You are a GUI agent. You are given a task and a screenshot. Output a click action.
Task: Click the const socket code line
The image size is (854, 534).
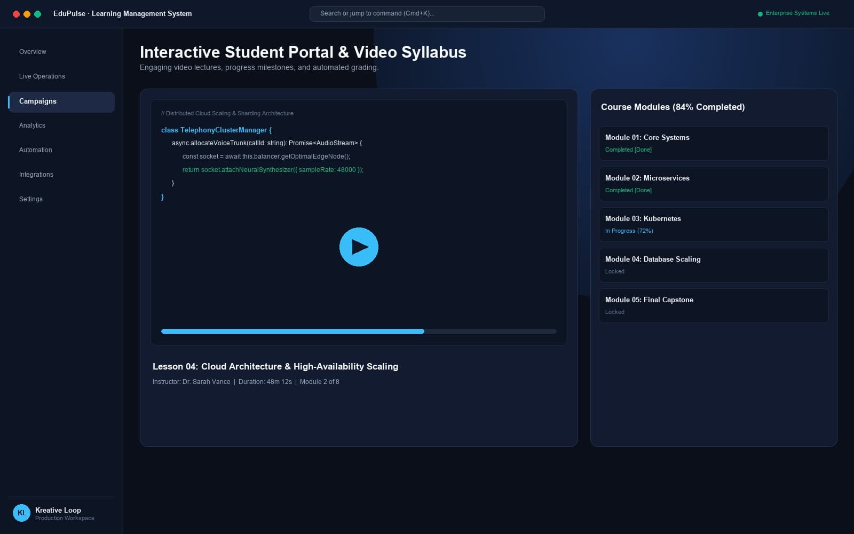pos(266,156)
